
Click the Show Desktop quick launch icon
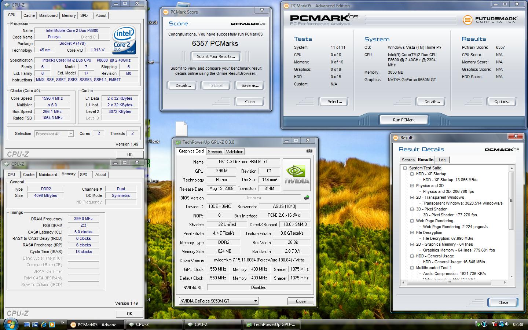click(x=26, y=324)
